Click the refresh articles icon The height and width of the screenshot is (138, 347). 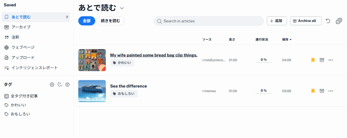click(x=328, y=21)
